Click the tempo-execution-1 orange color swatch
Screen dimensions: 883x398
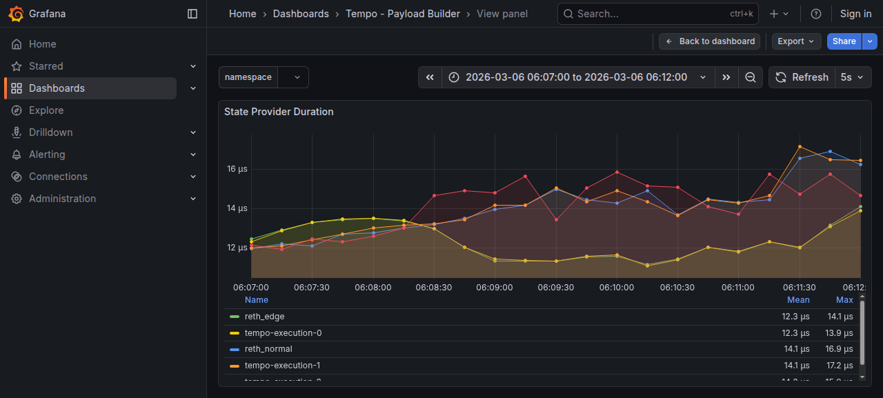pos(235,366)
